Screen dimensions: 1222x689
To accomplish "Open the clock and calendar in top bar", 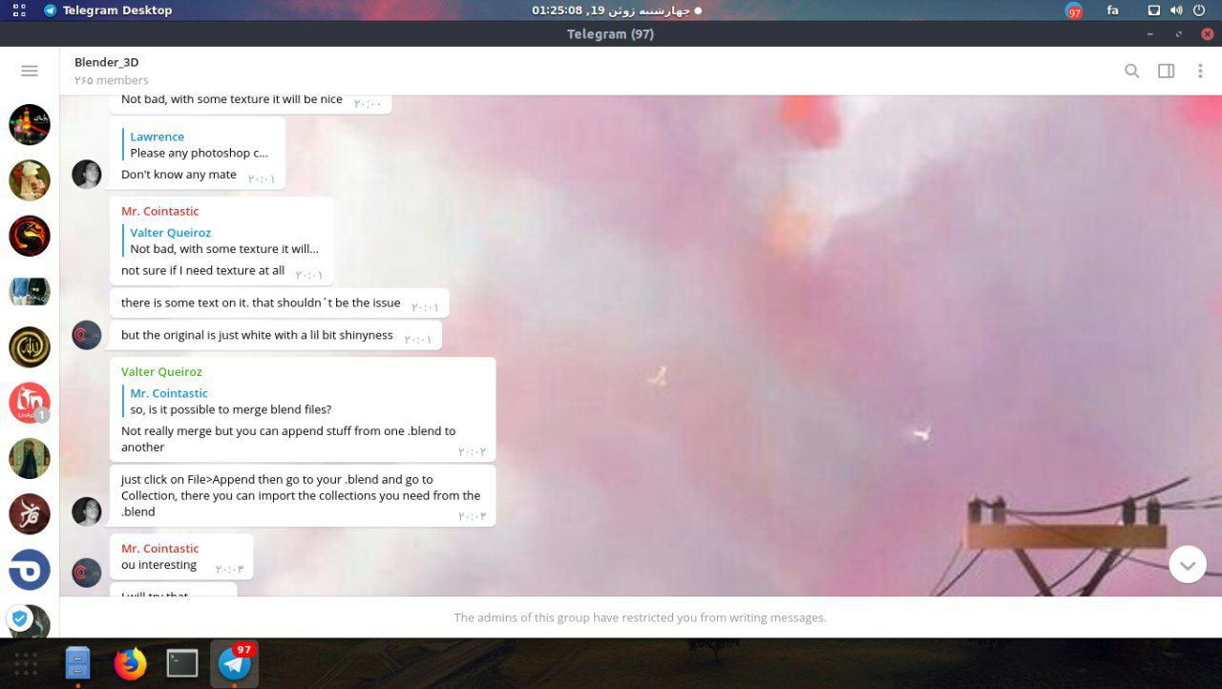I will (x=616, y=10).
